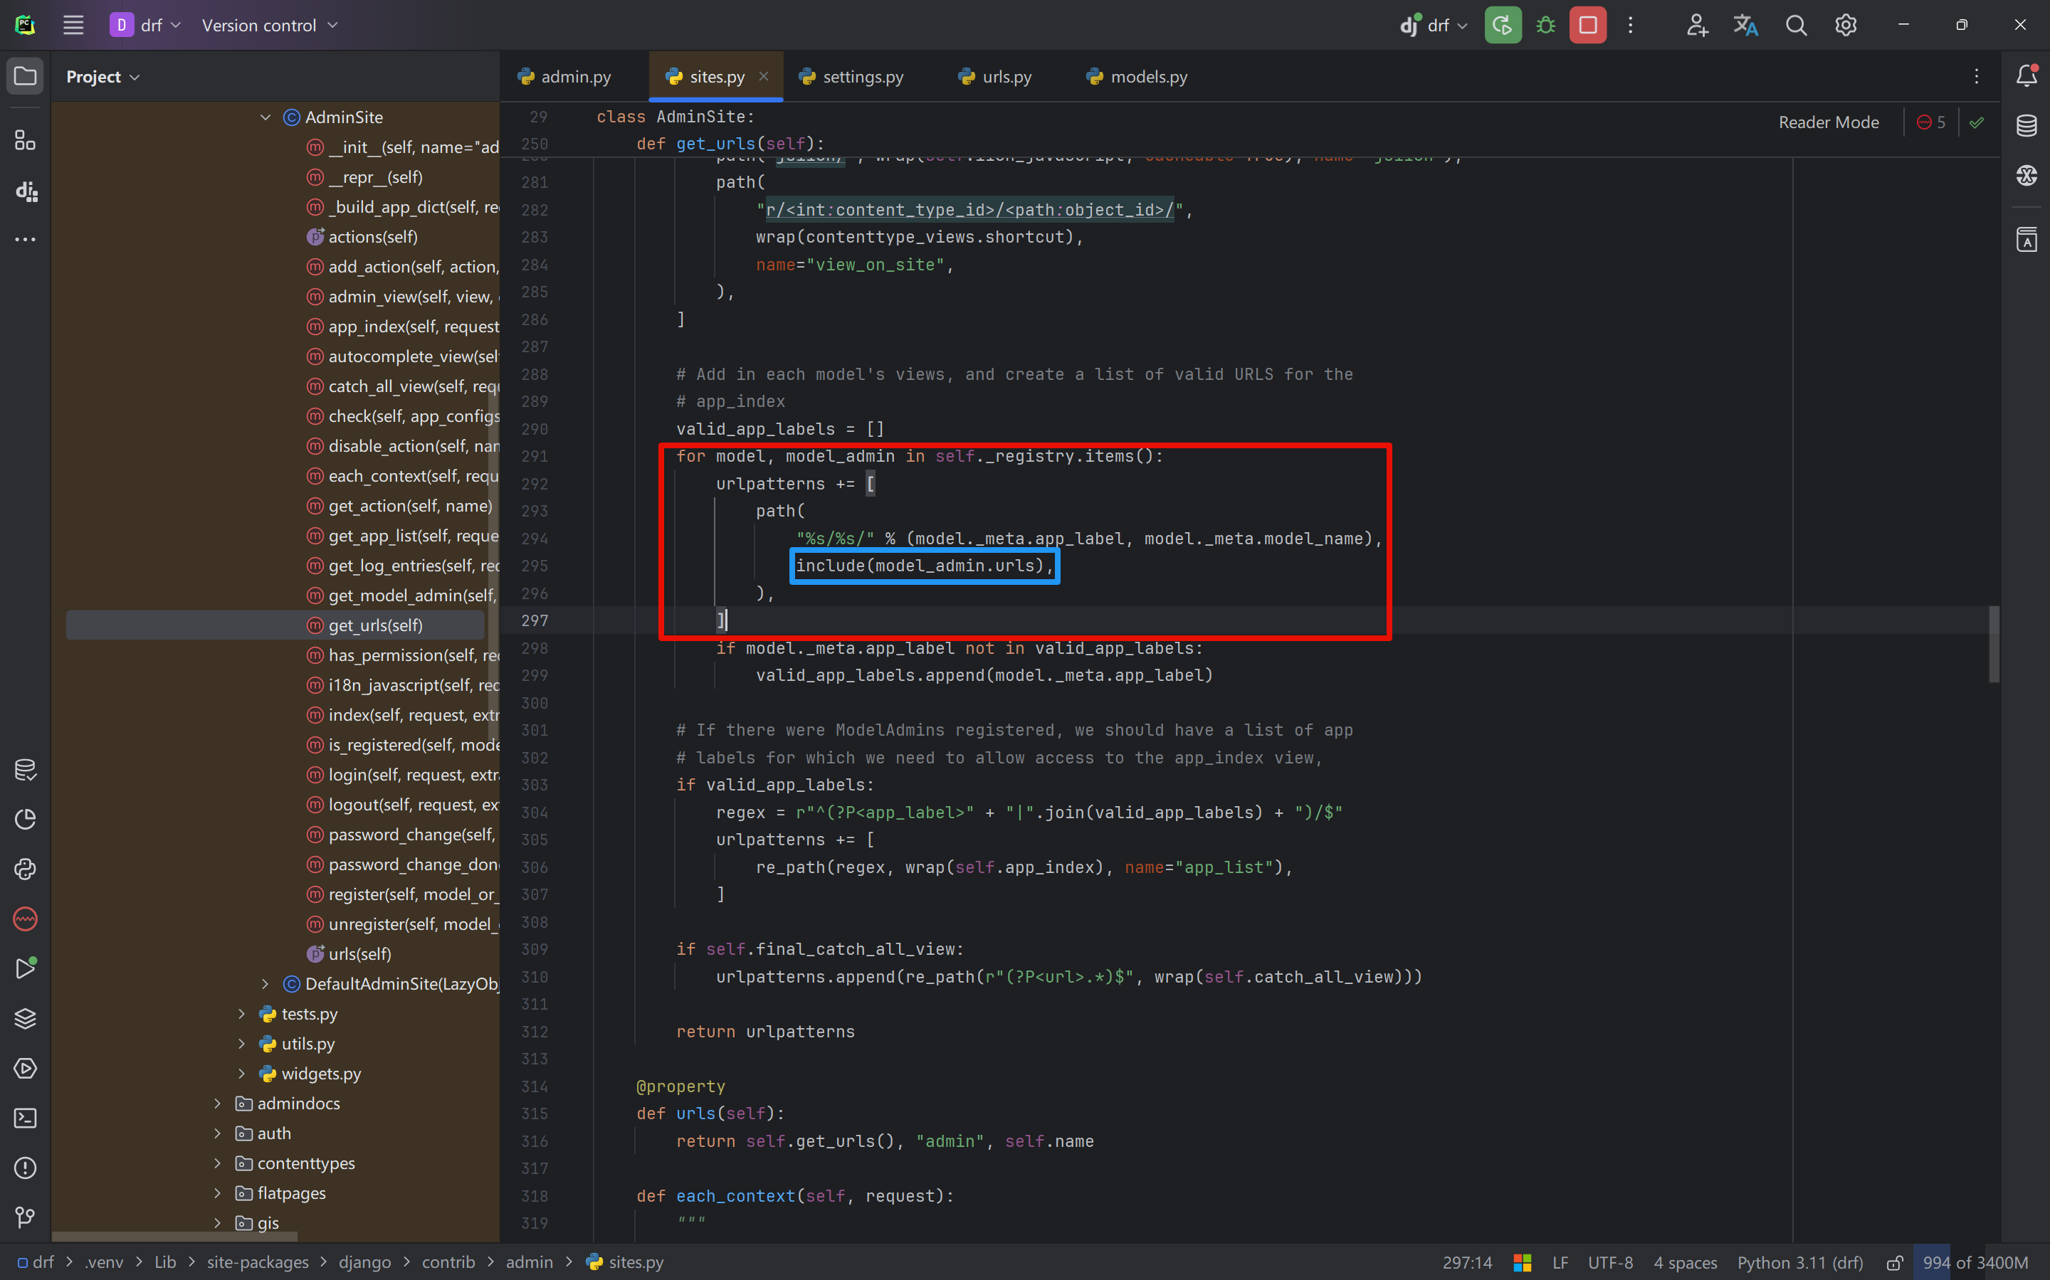Collapse the AdminSite class node
This screenshot has height=1280, width=2050.
(265, 117)
